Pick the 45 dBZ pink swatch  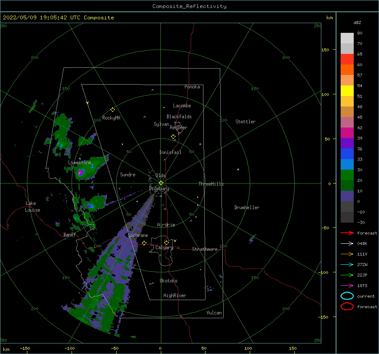click(347, 122)
